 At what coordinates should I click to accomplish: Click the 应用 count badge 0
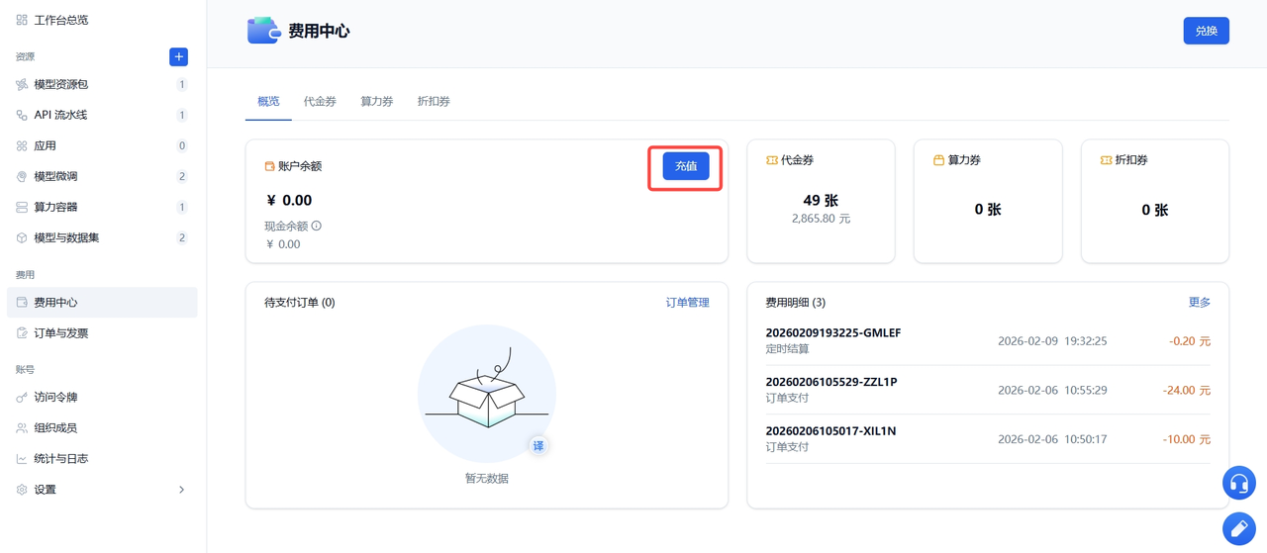(181, 145)
